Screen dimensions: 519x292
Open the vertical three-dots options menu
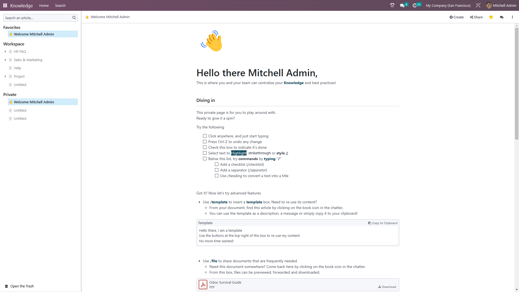(512, 17)
